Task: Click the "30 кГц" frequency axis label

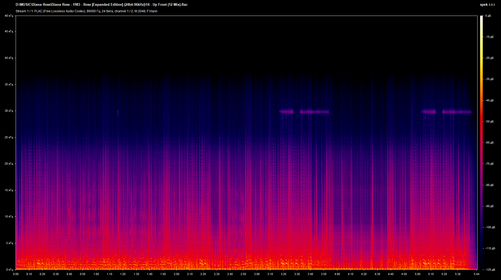Action: click(x=9, y=110)
